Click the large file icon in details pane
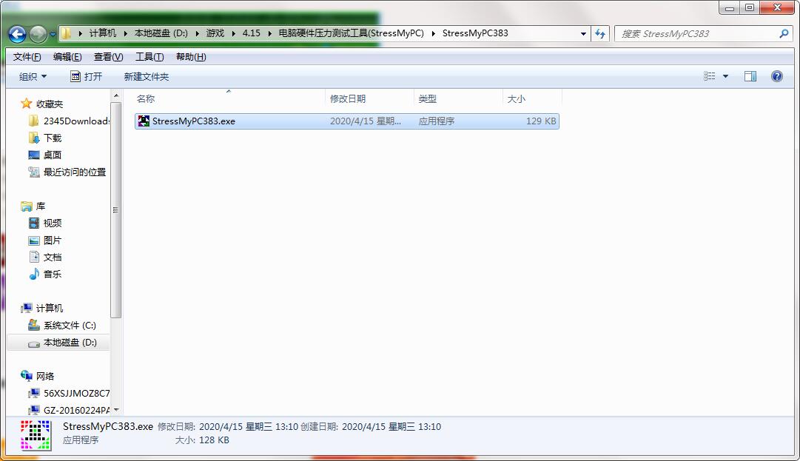Viewport: 800px width, 461px height. (36, 435)
